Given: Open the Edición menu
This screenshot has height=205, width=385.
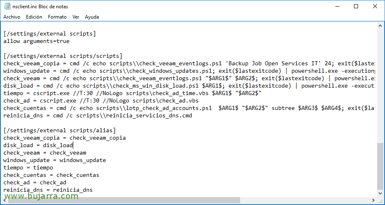Looking at the screenshot, I should coord(34,17).
